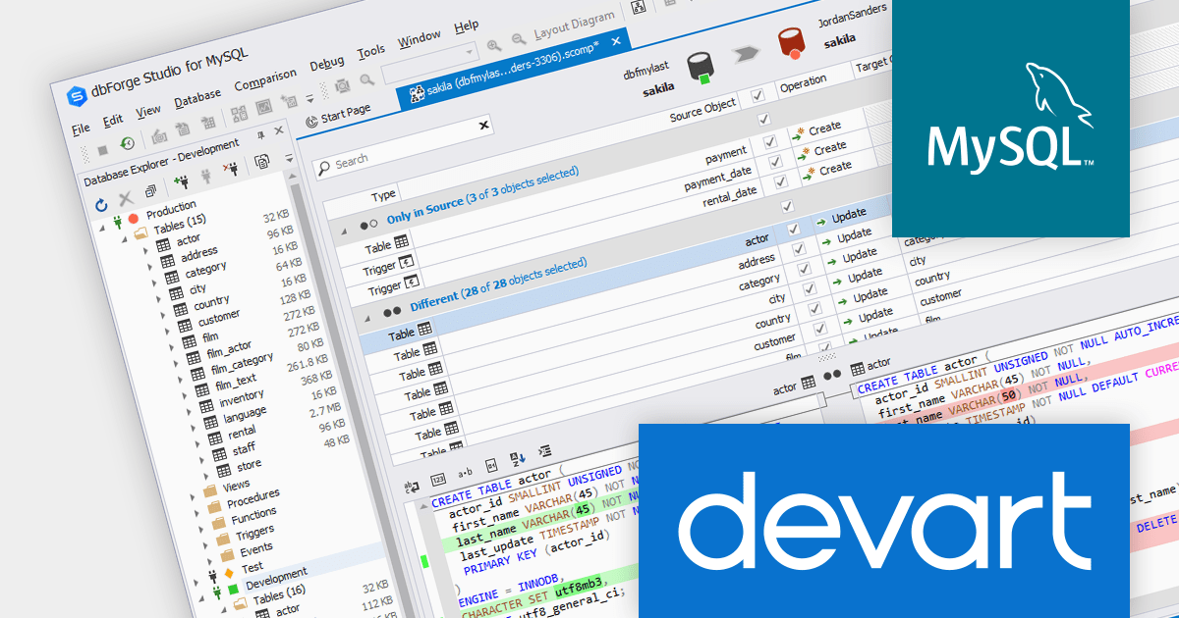Close the sakila .scomp tab
The height and width of the screenshot is (618, 1179).
pyautogui.click(x=616, y=41)
